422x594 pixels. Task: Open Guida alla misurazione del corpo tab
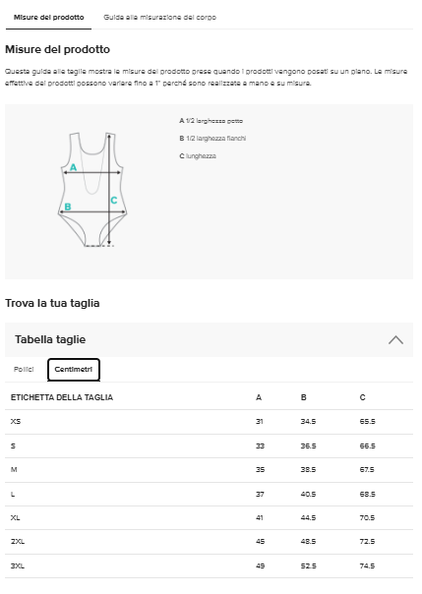160,18
